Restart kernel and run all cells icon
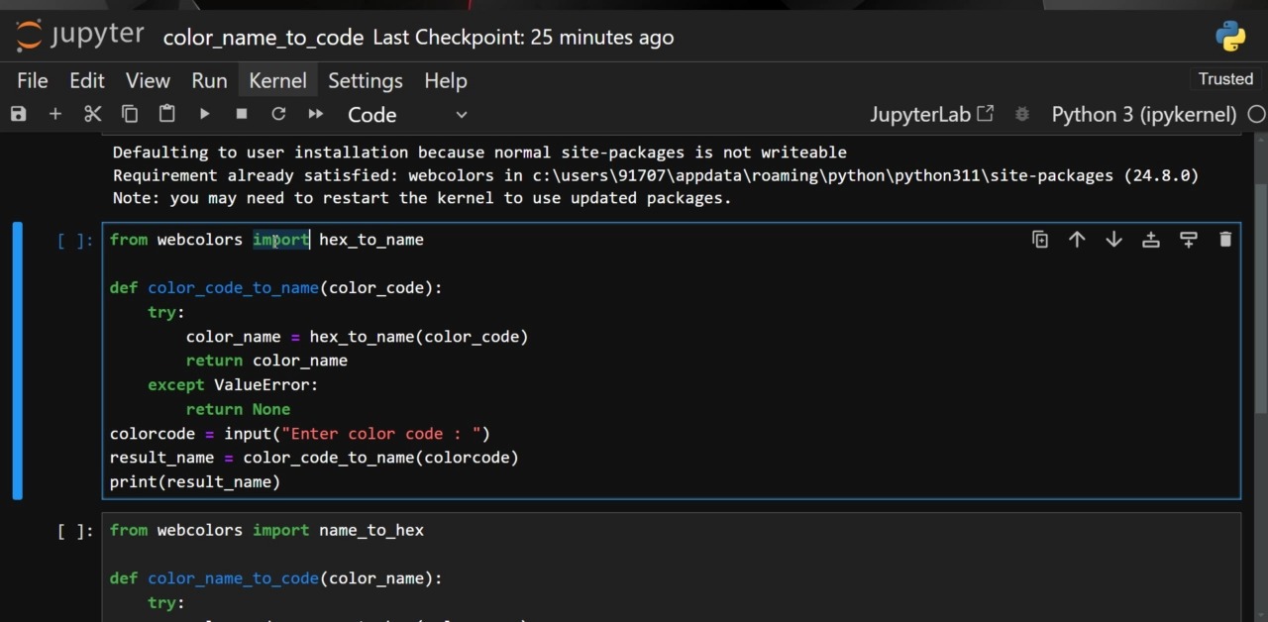 [316, 114]
